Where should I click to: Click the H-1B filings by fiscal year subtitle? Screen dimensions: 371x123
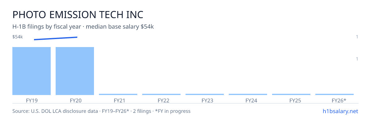[83, 27]
